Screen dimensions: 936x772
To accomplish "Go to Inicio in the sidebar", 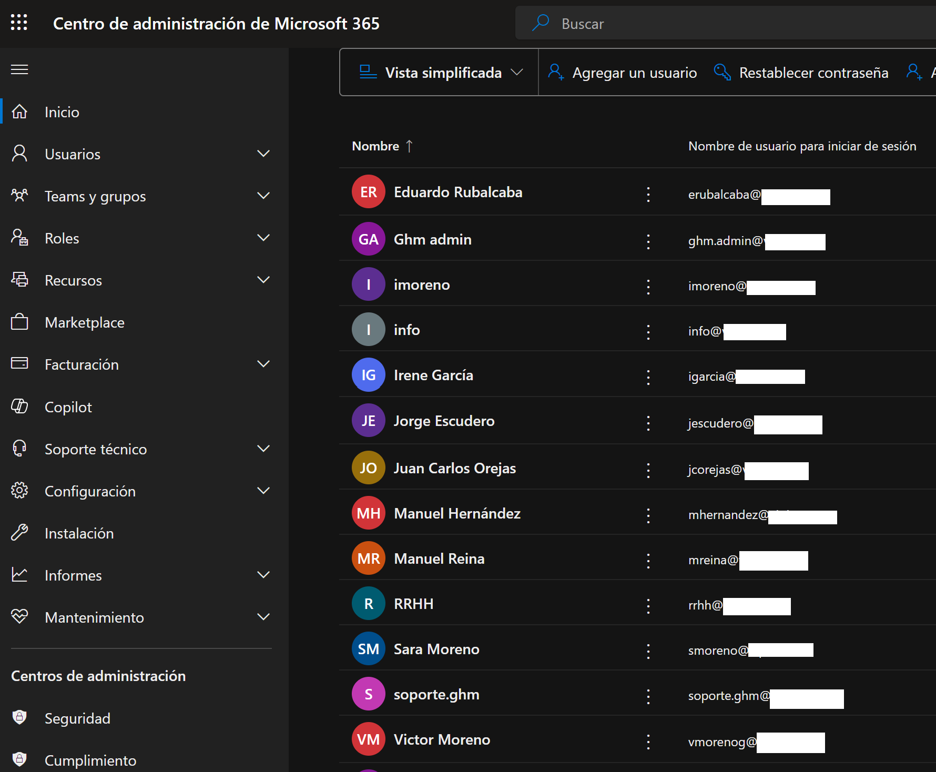I will coord(62,112).
